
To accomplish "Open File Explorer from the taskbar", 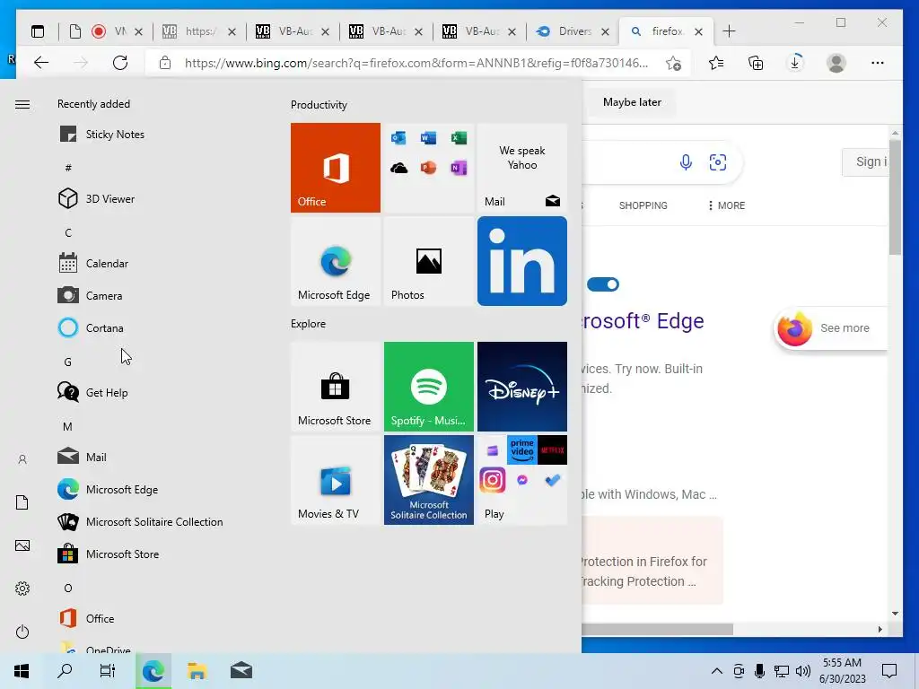I will coord(197,671).
